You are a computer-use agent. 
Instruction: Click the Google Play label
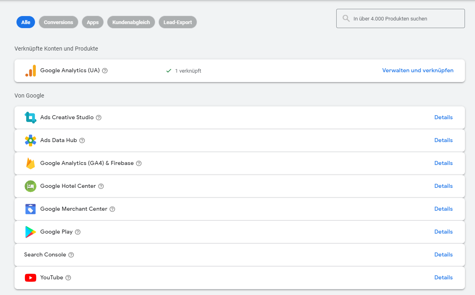tap(56, 232)
